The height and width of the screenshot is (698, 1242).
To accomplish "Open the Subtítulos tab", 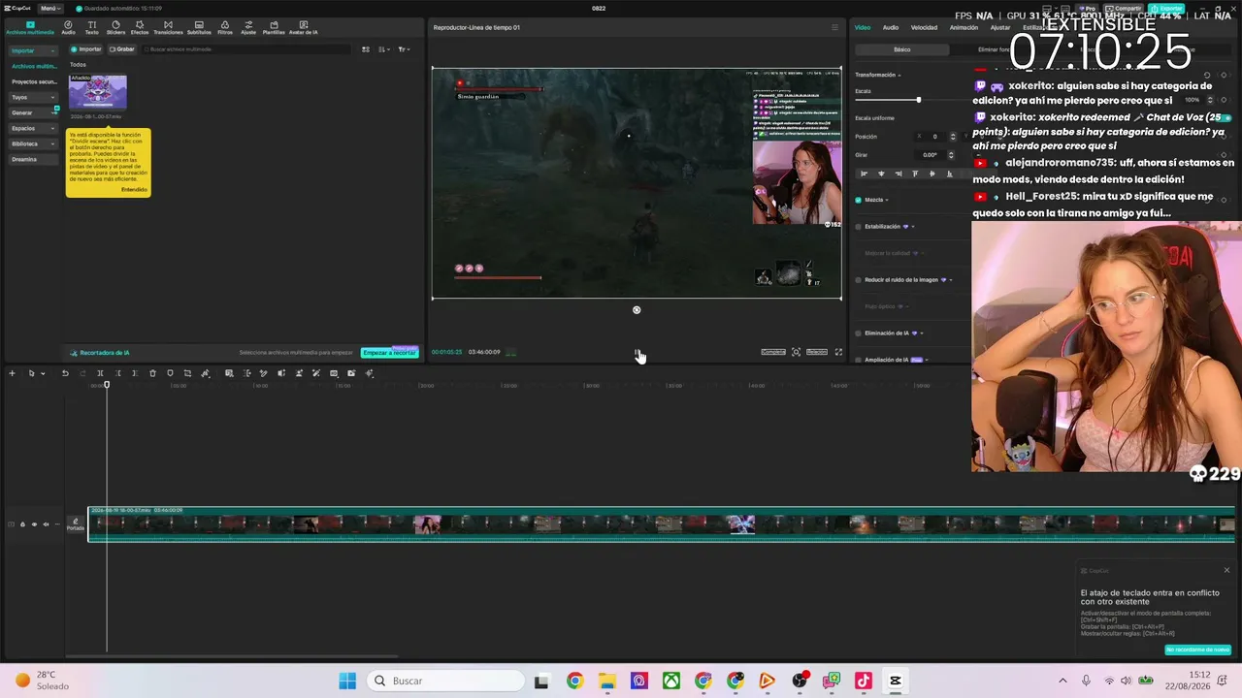I will coord(199,28).
